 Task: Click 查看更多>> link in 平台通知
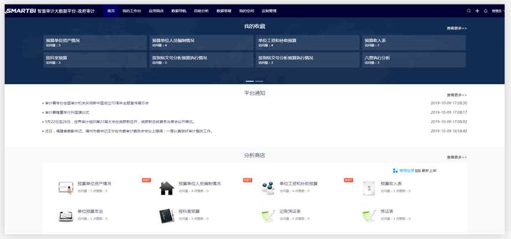[x=456, y=95]
